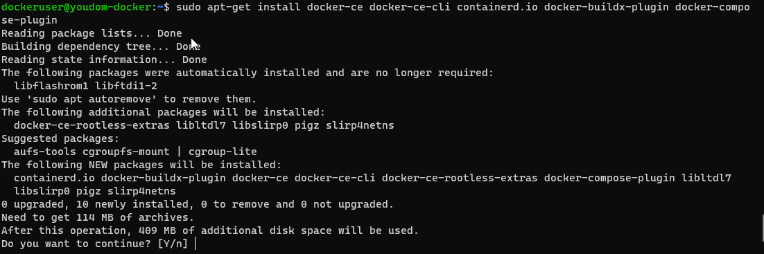Click the 'sudo apt-get install' command text
Image resolution: width=764 pixels, height=254 pixels.
tap(238, 8)
